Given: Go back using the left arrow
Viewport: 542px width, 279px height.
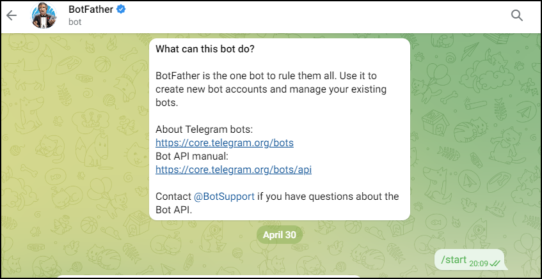Looking at the screenshot, I should (12, 15).
